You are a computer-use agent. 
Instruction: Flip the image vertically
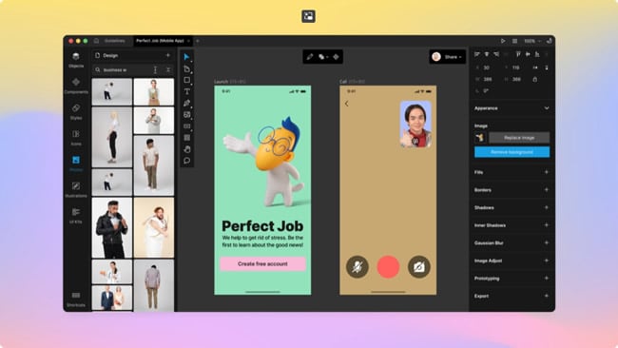(x=547, y=68)
